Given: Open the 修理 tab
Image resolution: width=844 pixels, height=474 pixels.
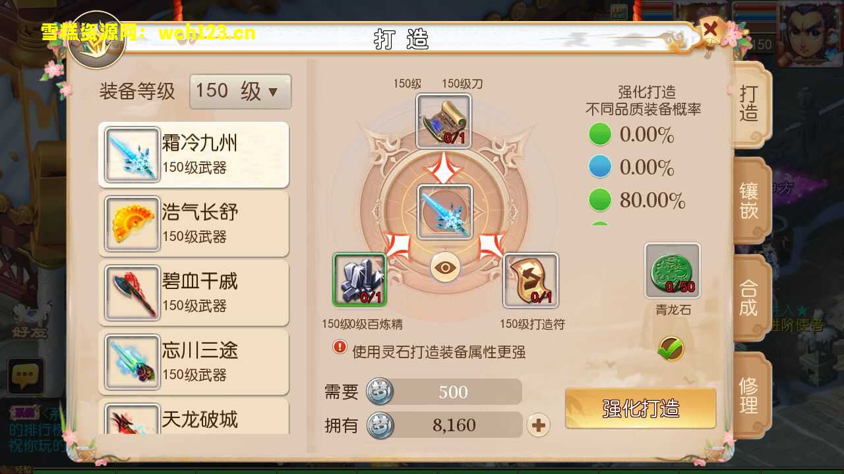Looking at the screenshot, I should 750,396.
